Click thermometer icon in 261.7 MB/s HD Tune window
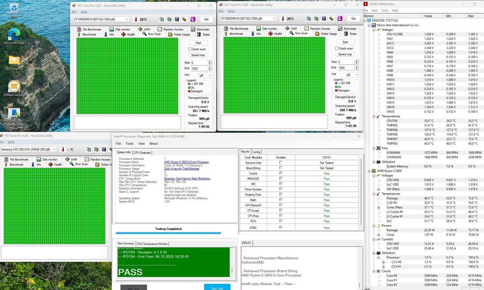The image size is (484, 290). click(x=135, y=19)
